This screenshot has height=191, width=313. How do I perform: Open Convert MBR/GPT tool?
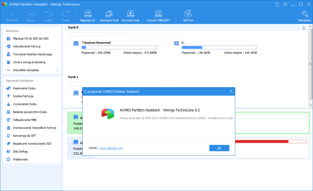[x=158, y=16]
